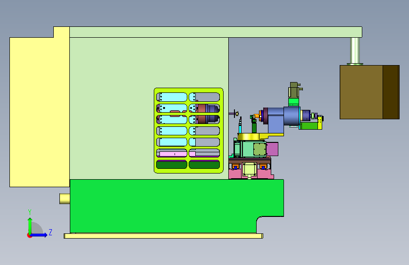This screenshot has width=409, height=265.
Task: Select the teal-green motor housing
Action: tap(247, 149)
